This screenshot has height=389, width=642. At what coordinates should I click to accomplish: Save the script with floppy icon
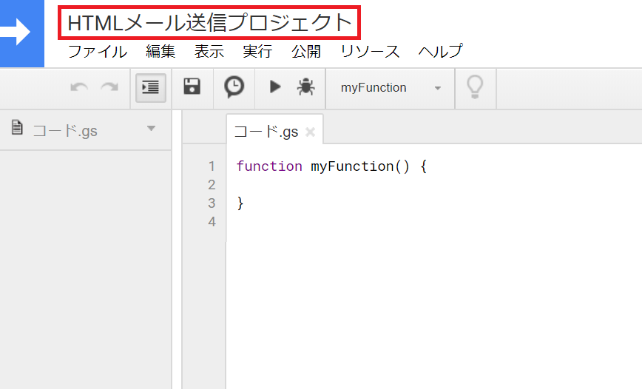(192, 87)
